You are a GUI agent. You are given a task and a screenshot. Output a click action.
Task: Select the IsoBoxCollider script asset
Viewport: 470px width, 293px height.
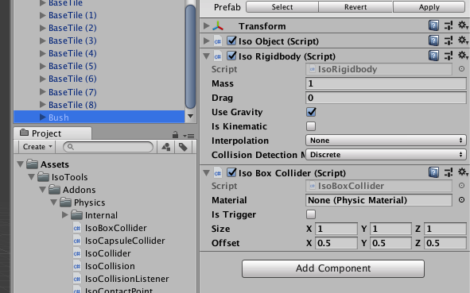(x=115, y=228)
